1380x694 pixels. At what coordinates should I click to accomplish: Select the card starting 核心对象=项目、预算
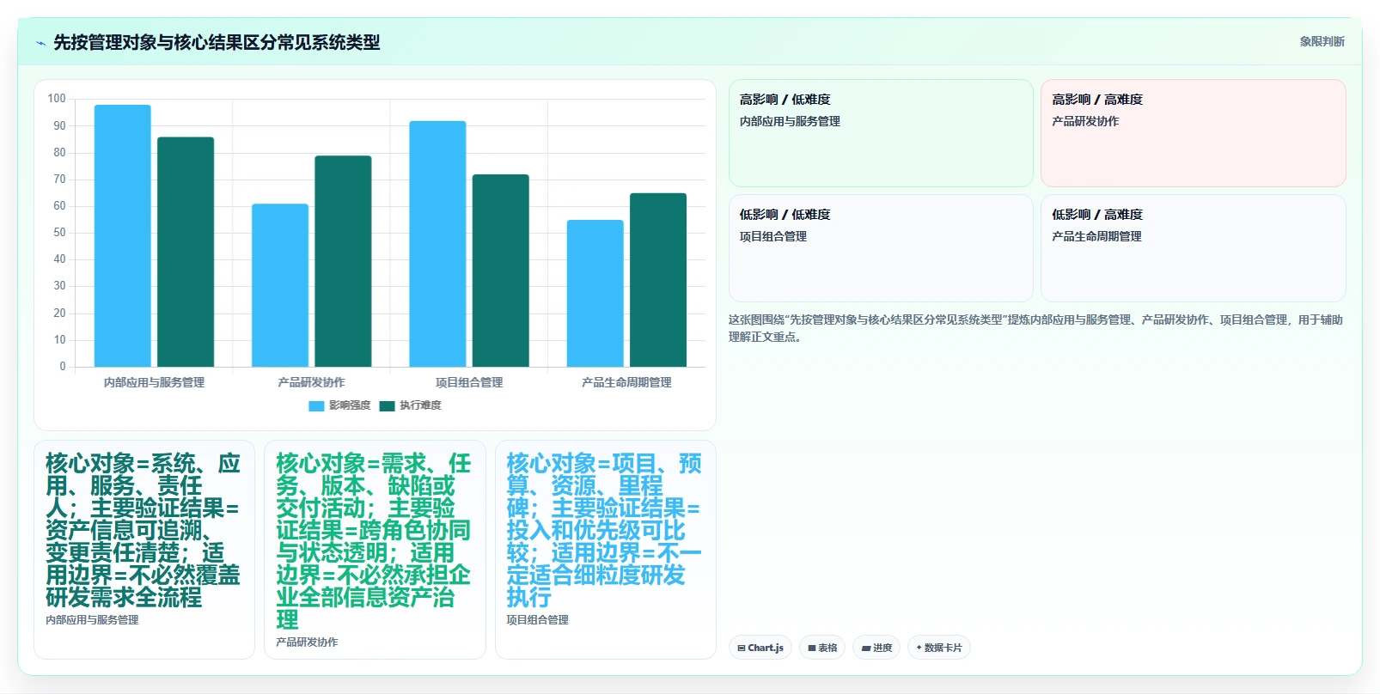[606, 550]
